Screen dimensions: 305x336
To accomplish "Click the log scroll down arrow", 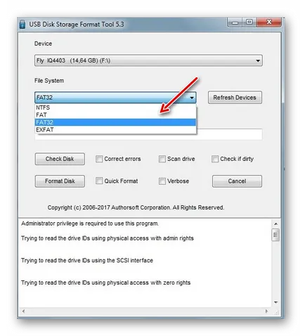I will coord(275,302).
